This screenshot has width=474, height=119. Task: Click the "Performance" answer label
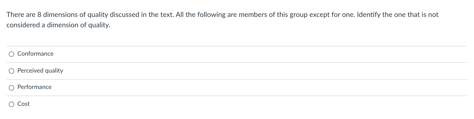click(x=34, y=87)
